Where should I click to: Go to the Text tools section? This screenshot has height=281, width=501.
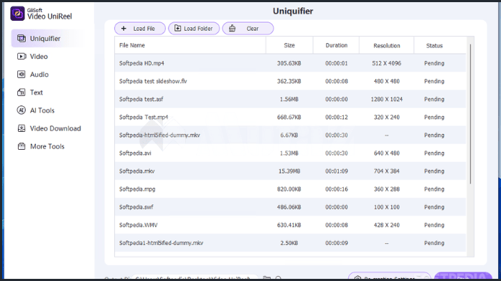29,92
